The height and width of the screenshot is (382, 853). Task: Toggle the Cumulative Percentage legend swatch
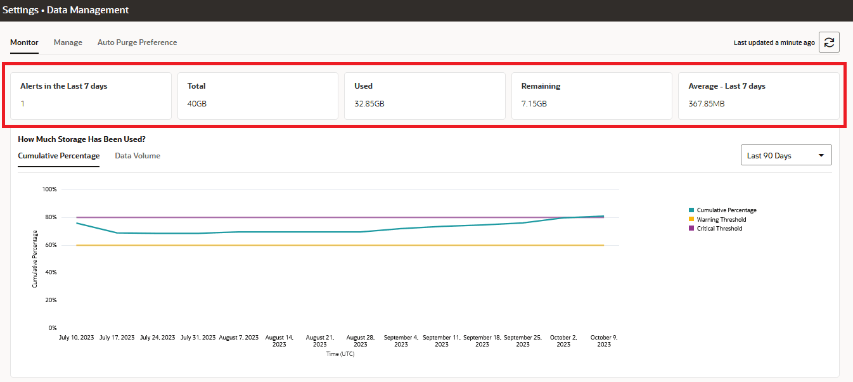pos(691,210)
